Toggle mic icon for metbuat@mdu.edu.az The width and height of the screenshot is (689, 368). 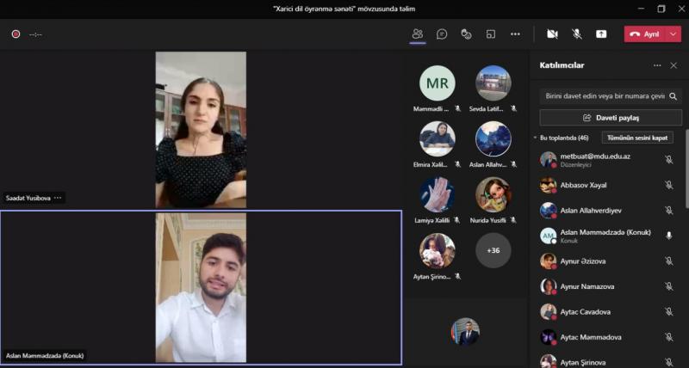(669, 160)
